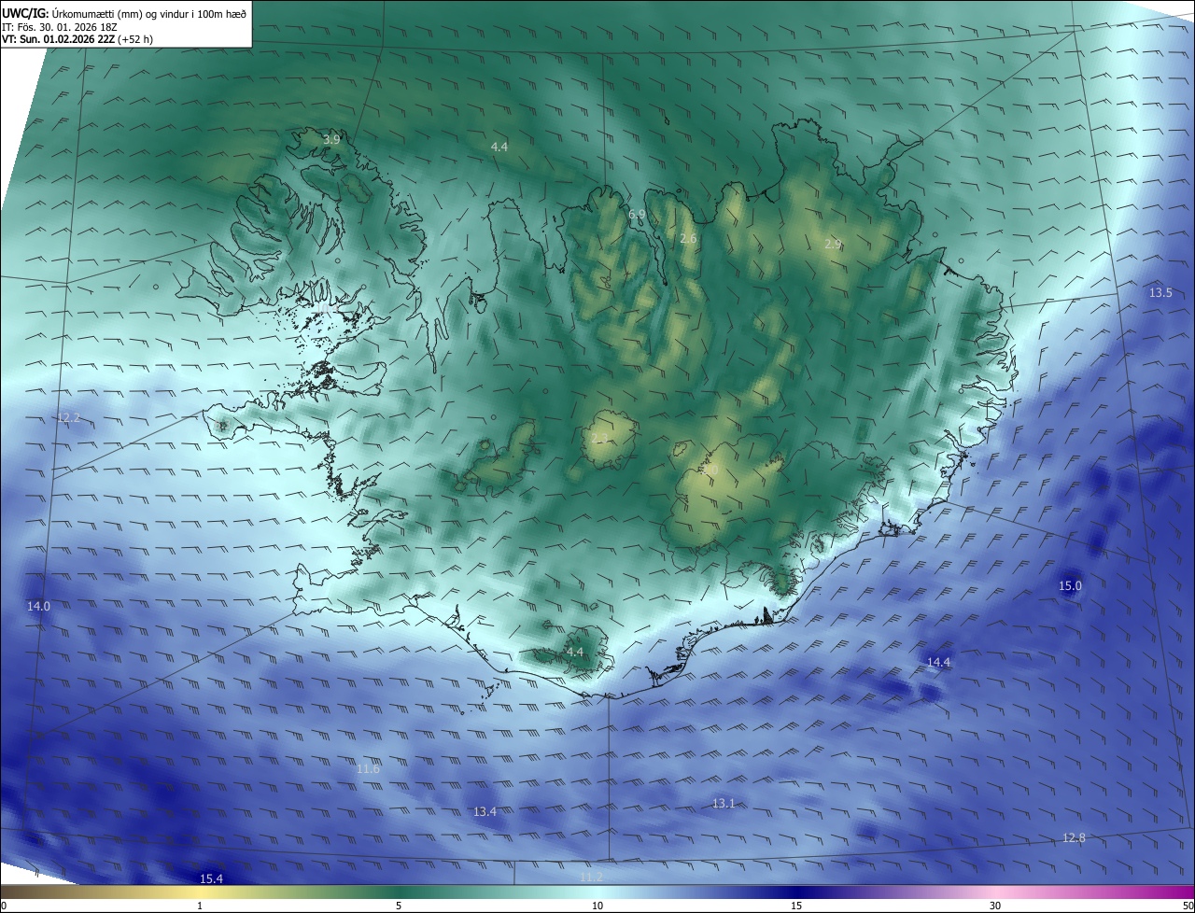The width and height of the screenshot is (1195, 913).
Task: Click the 12.2 value label west of Iceland
Action: (x=68, y=417)
